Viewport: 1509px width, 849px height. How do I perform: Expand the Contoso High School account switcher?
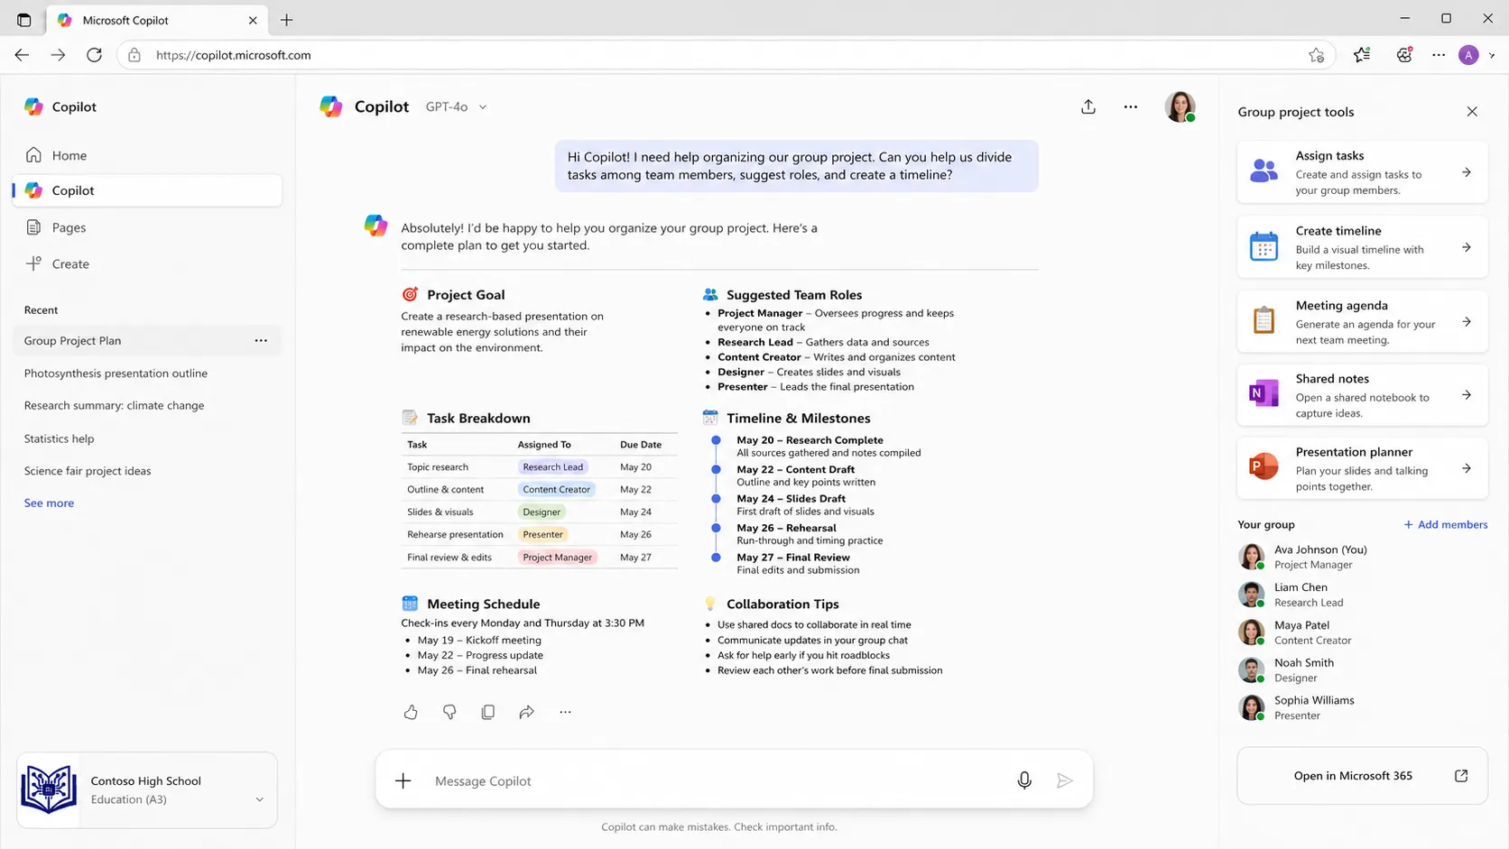[x=260, y=799]
